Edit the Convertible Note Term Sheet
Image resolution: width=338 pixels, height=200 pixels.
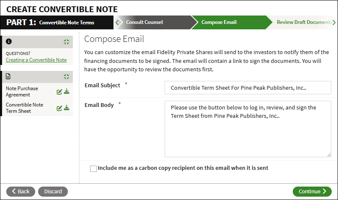[59, 108]
